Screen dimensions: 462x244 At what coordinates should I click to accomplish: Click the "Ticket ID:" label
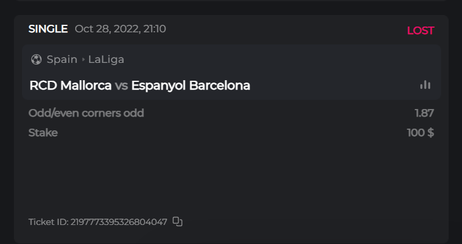pos(49,222)
